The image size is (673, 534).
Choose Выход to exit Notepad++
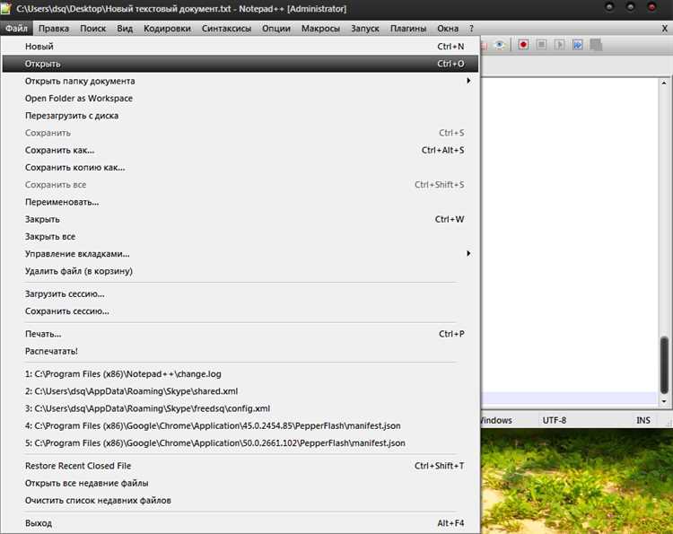coord(240,523)
